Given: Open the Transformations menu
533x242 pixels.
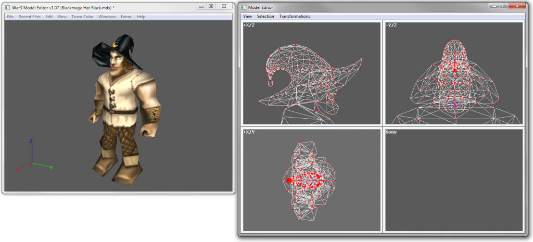Looking at the screenshot, I should point(295,16).
